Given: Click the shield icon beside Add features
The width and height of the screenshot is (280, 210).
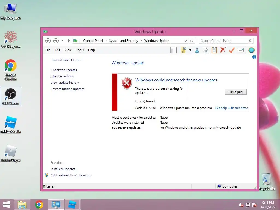Looking at the screenshot, I should tap(46, 175).
